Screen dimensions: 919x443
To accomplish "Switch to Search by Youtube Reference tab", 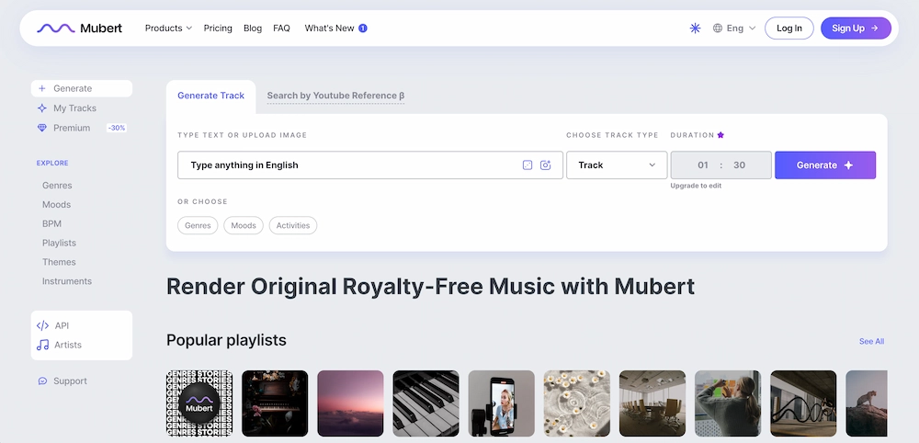I will click(335, 96).
